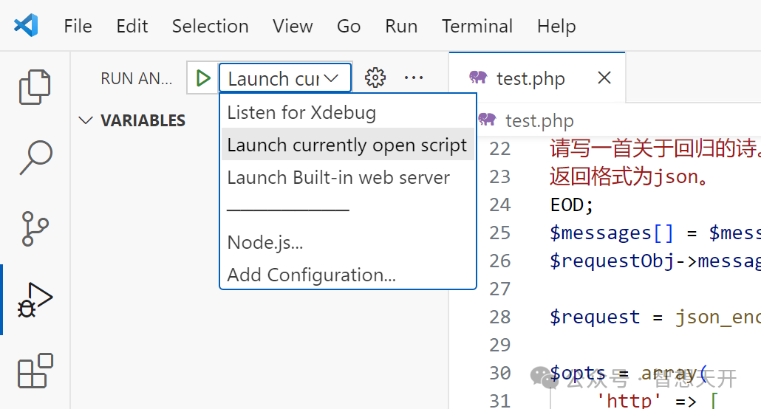Open the Explorer view in activity bar
This screenshot has height=409, width=761.
click(35, 87)
